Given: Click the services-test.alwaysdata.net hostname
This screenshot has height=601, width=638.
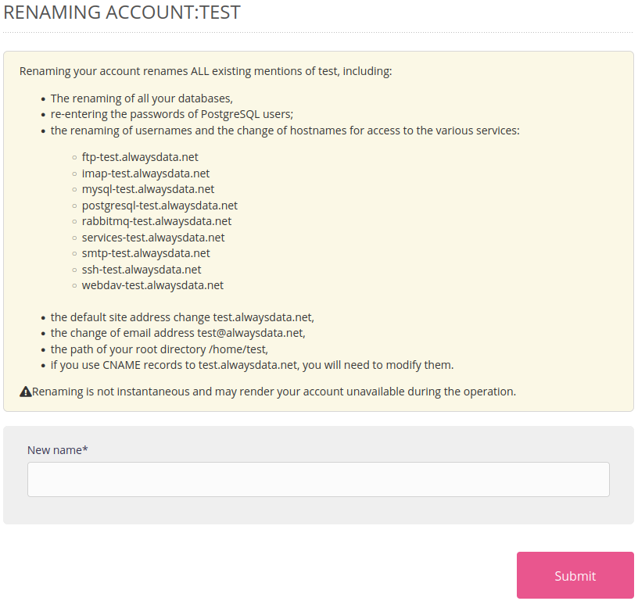Looking at the screenshot, I should 153,238.
